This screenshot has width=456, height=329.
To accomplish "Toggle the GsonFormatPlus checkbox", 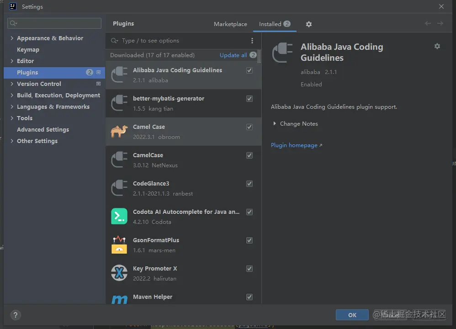I will 249,240.
